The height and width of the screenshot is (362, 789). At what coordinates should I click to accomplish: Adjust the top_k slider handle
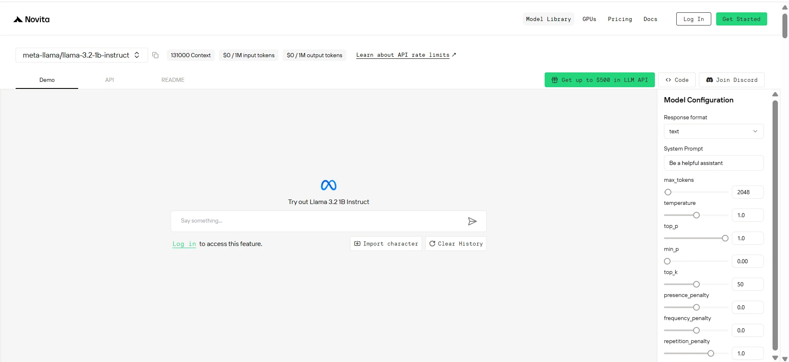click(696, 284)
